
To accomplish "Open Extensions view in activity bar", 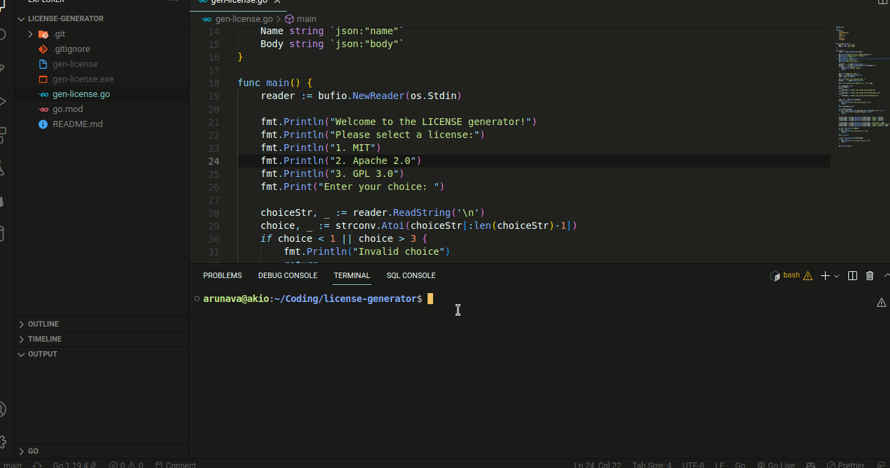I will [x=3, y=135].
